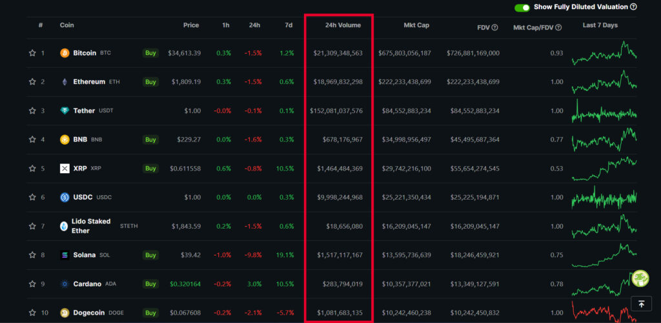Open help icon beside Show Fully Diluted Valuation

pos(633,7)
